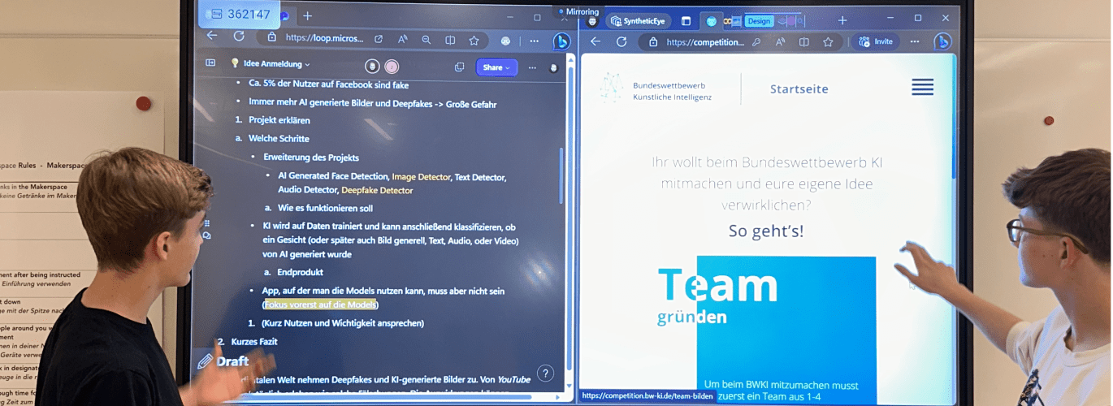Open a new tab in left browser window
This screenshot has width=1113, height=406.
(x=307, y=16)
